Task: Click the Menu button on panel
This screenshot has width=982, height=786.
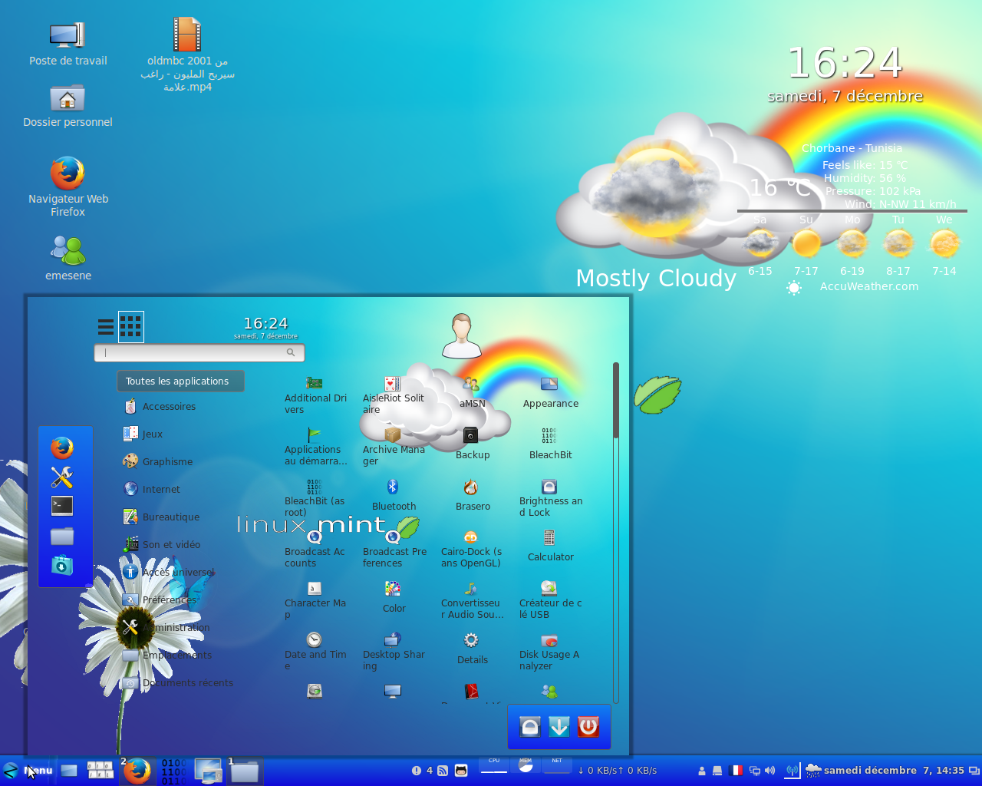Action: point(28,771)
